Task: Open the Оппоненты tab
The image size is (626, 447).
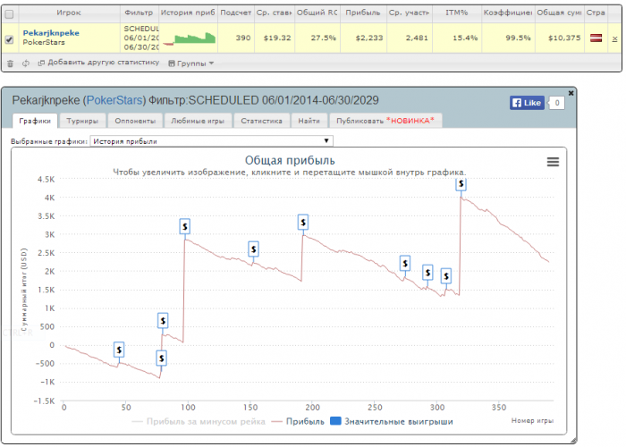Action: click(x=135, y=121)
